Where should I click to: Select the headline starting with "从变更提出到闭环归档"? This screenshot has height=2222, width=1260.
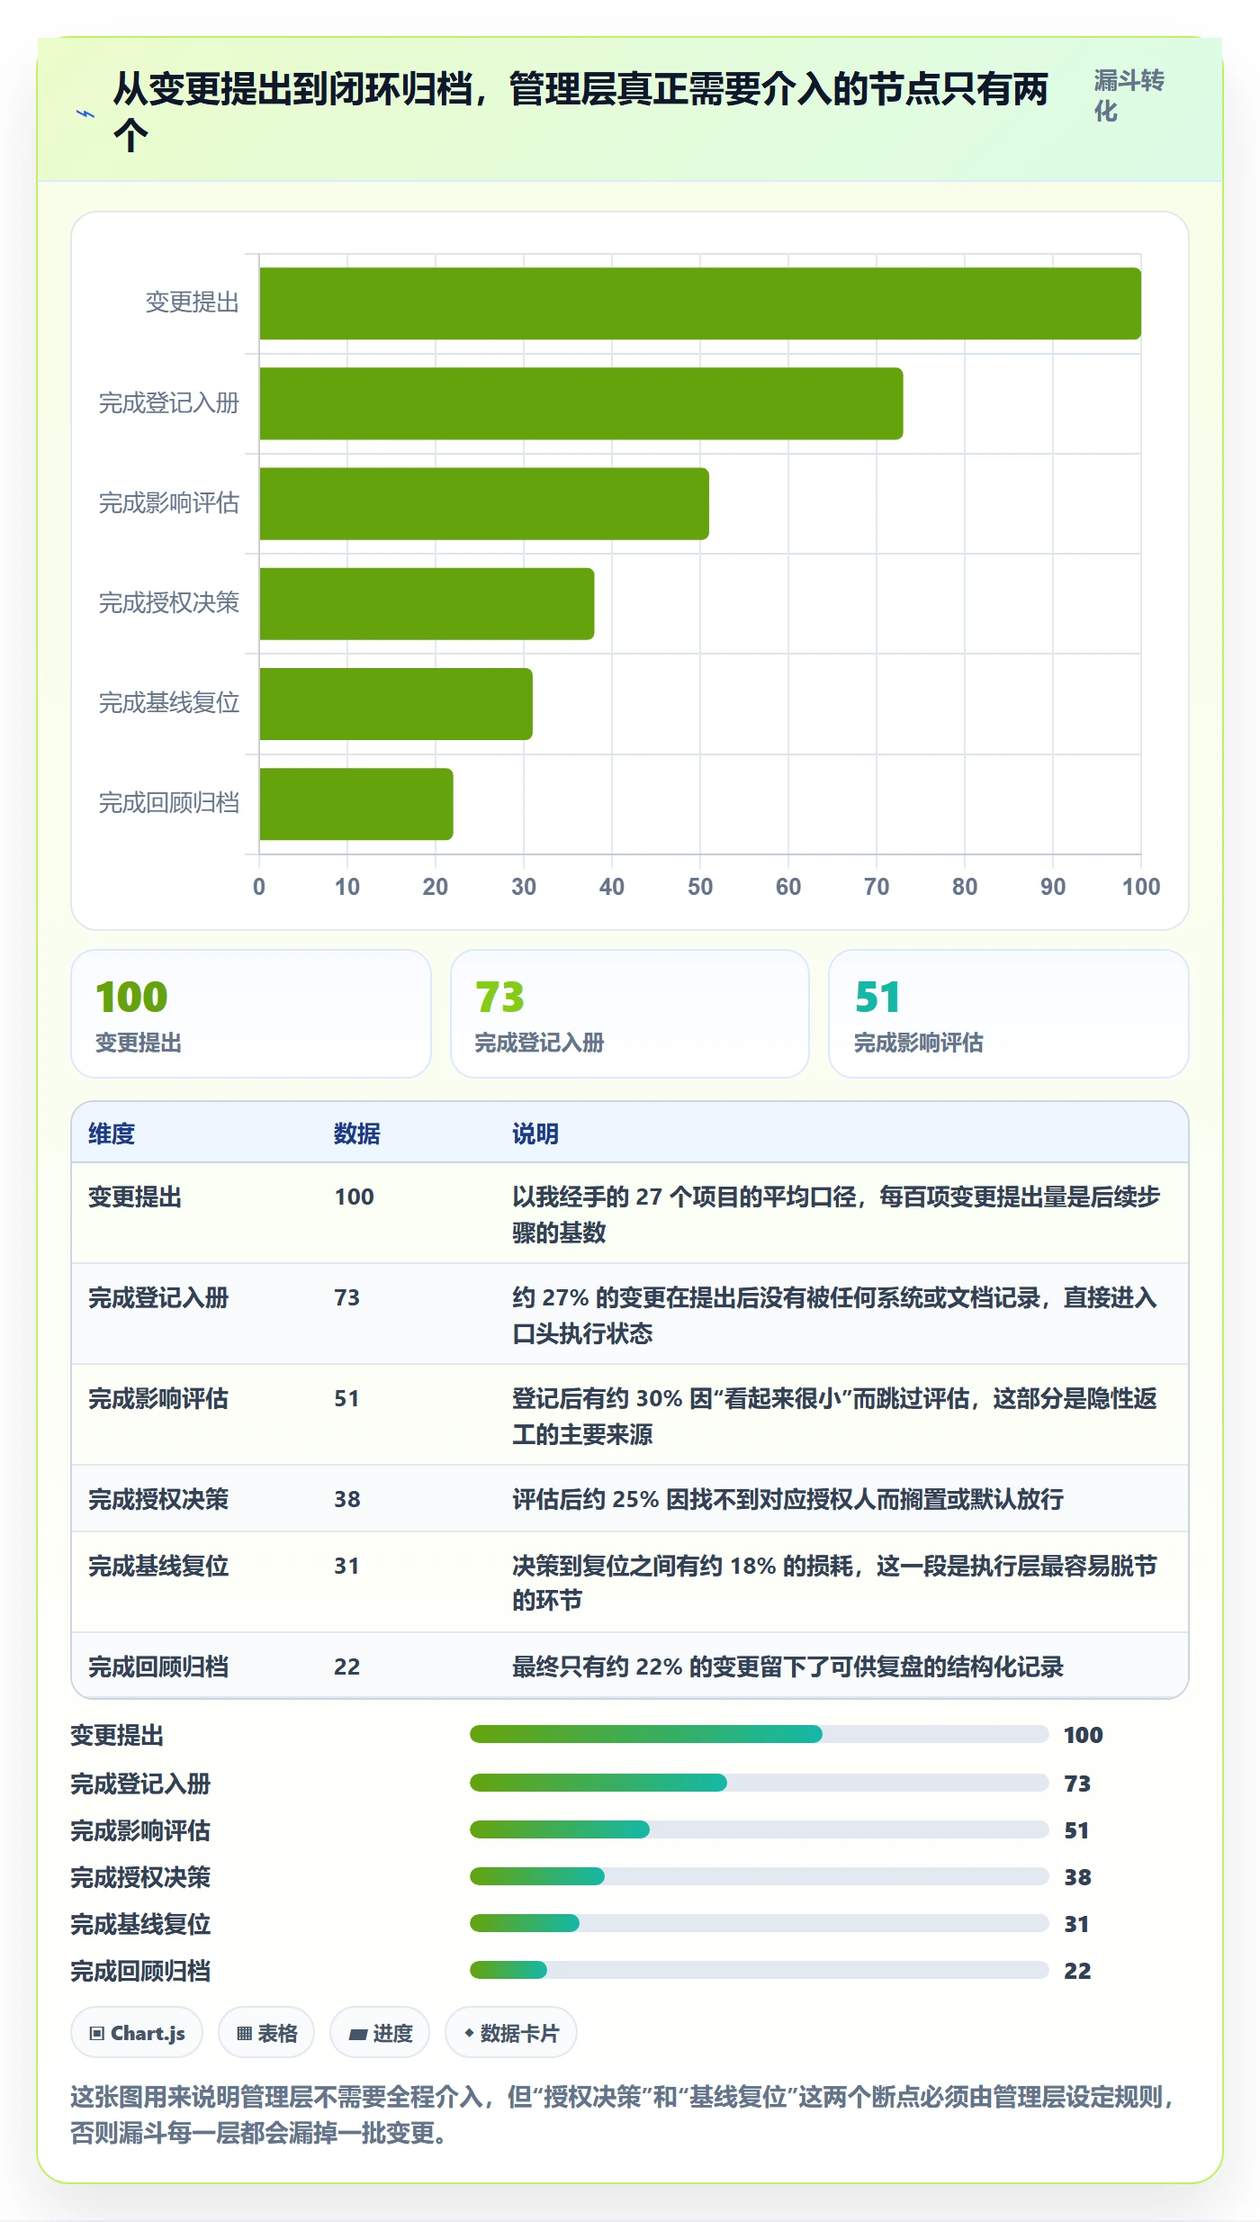pyautogui.click(x=580, y=112)
